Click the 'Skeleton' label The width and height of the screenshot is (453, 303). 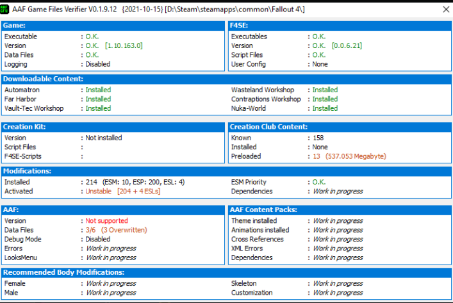243,283
